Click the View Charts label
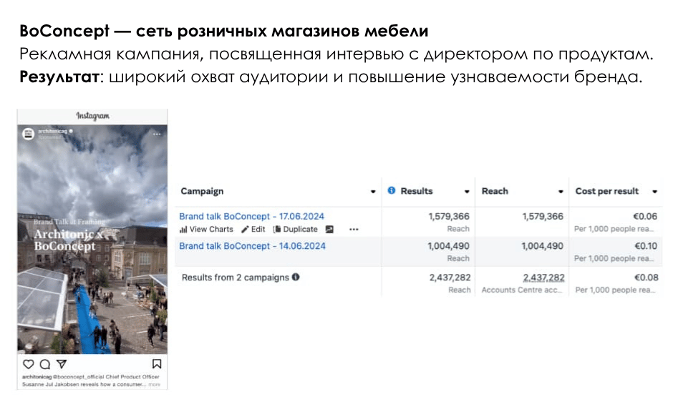This screenshot has height=397, width=673. point(211,230)
